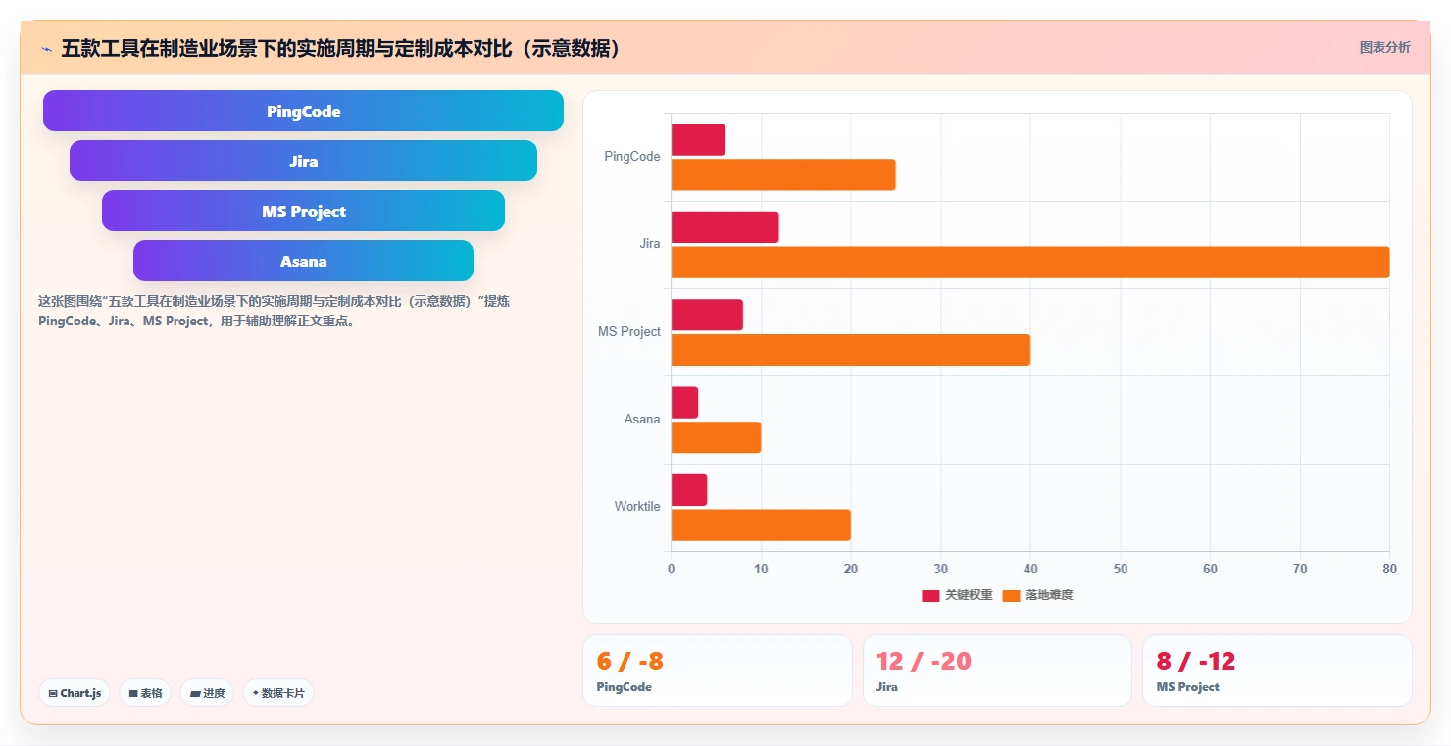
Task: Select the Asana funnel bar
Action: [x=303, y=261]
